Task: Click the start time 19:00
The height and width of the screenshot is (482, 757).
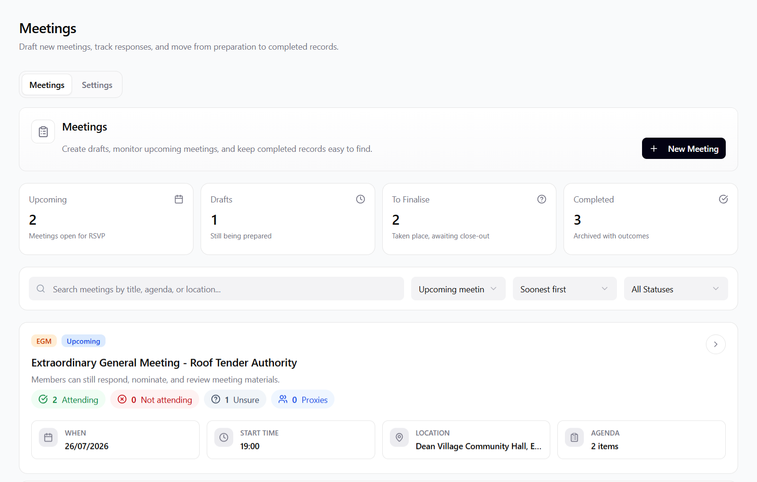Action: 250,446
